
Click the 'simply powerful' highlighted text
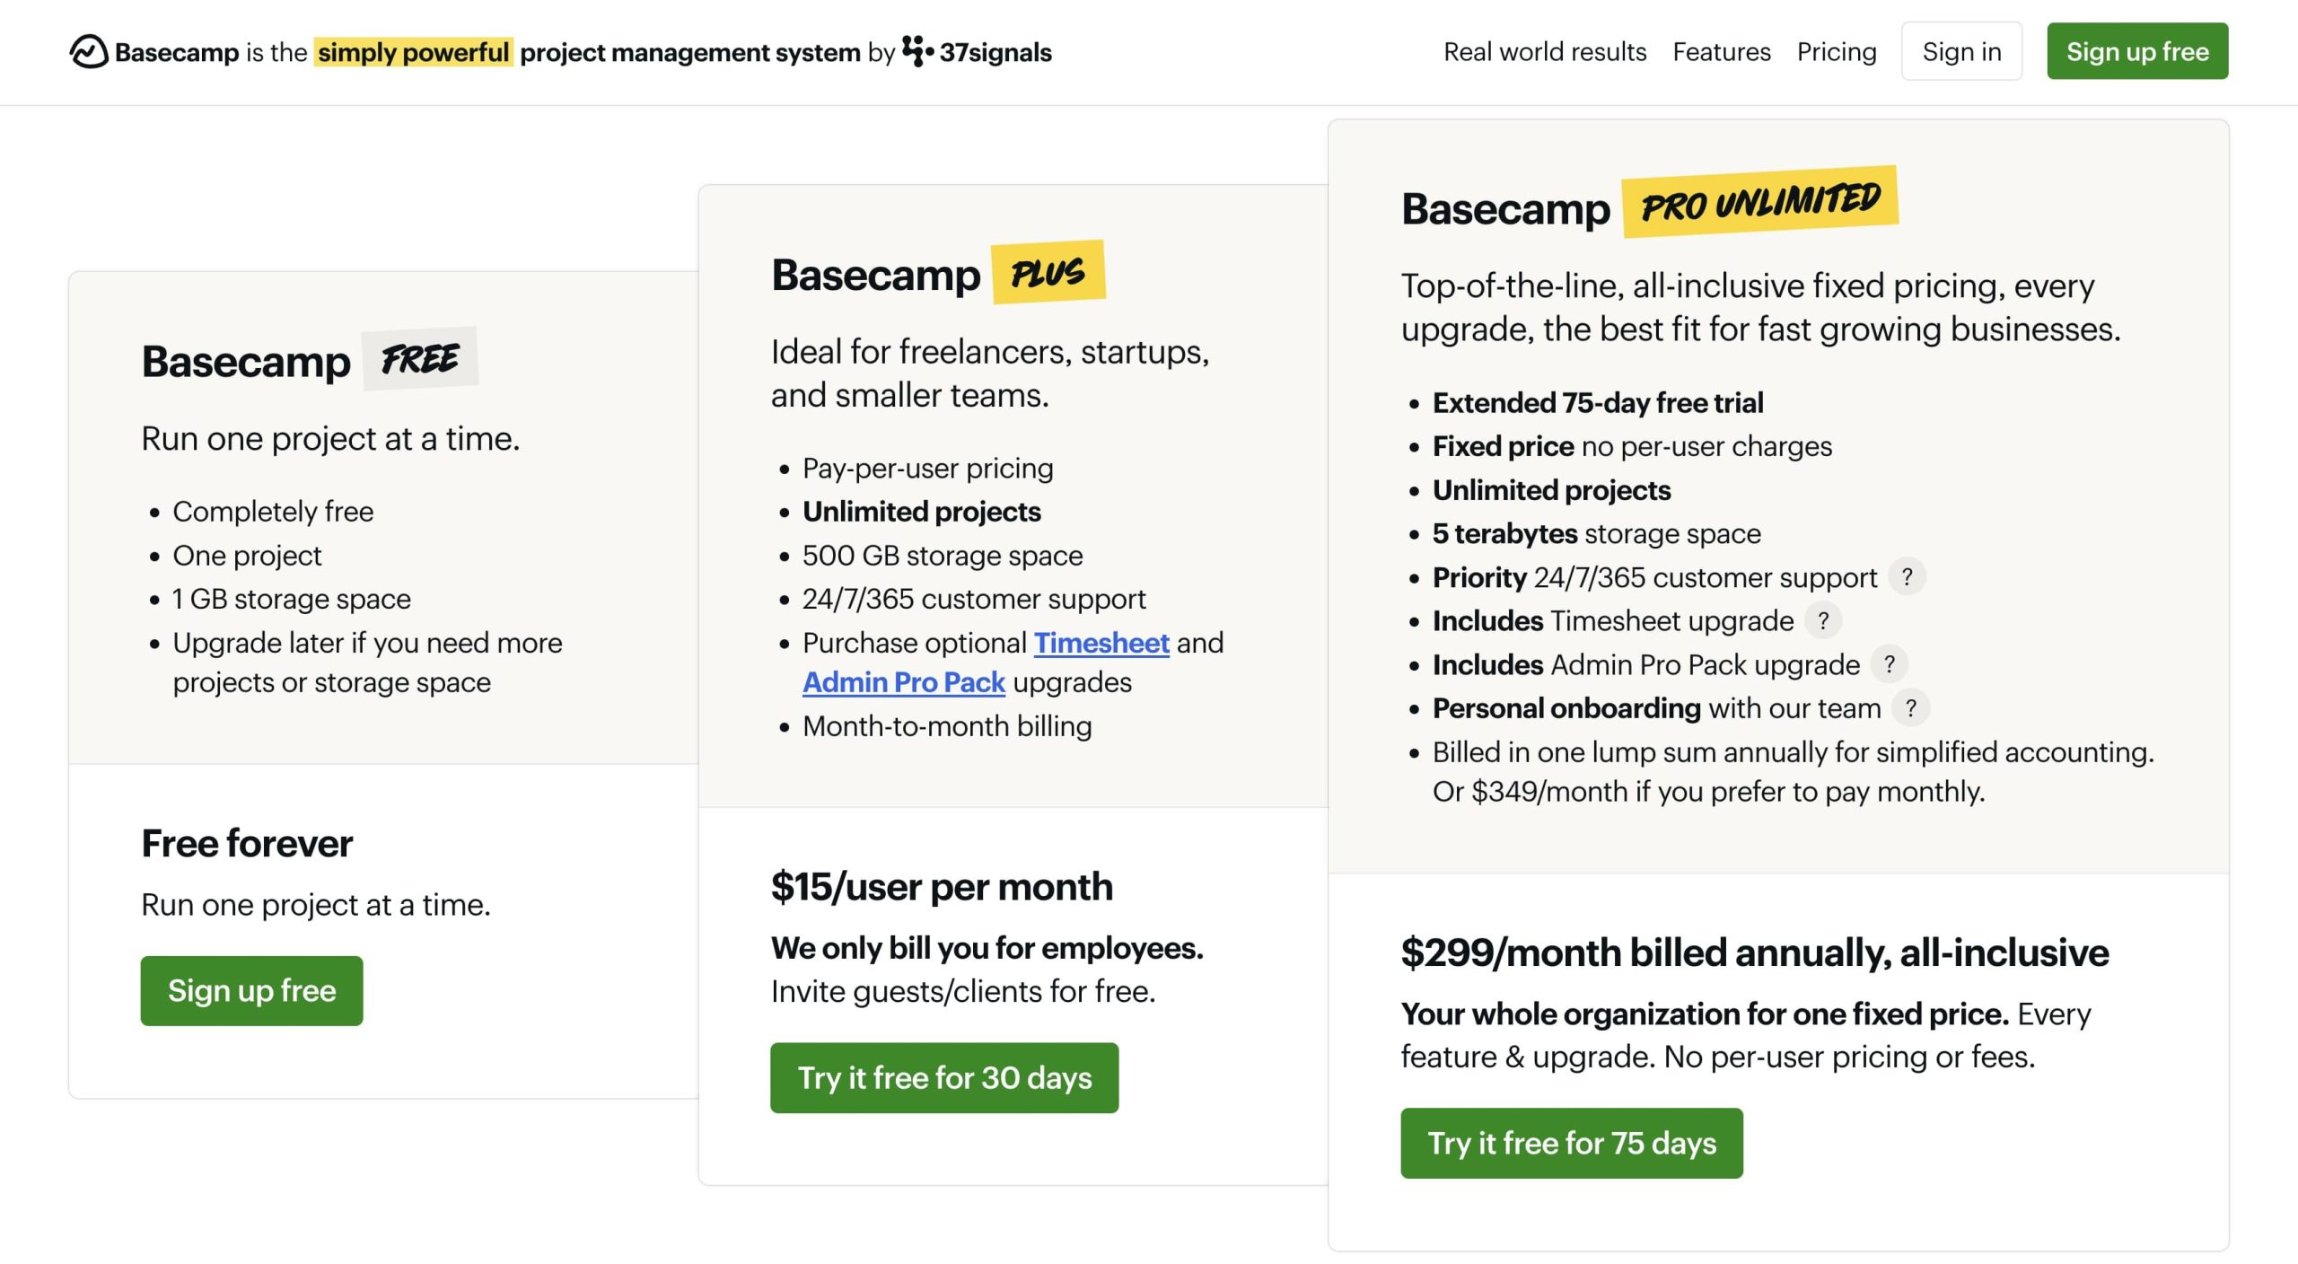414,52
